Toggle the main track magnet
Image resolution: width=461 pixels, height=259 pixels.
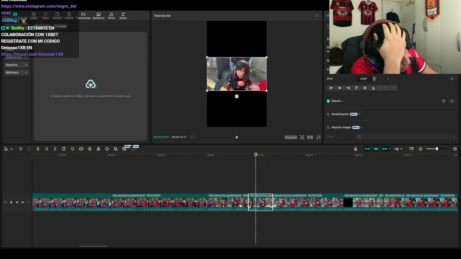[367, 149]
